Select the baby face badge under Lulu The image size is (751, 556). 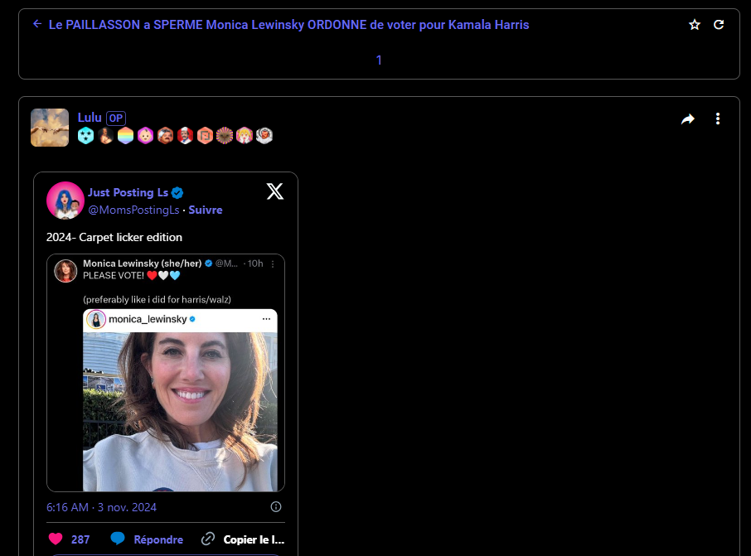click(145, 136)
